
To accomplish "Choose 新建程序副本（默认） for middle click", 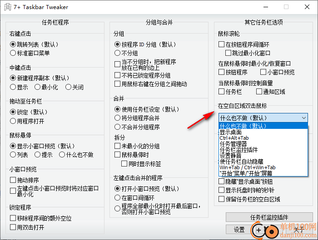I will pyautogui.click(x=13, y=78).
